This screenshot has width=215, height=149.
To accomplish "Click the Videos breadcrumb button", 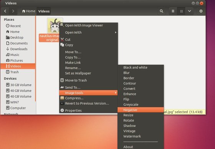I will click(x=44, y=11).
